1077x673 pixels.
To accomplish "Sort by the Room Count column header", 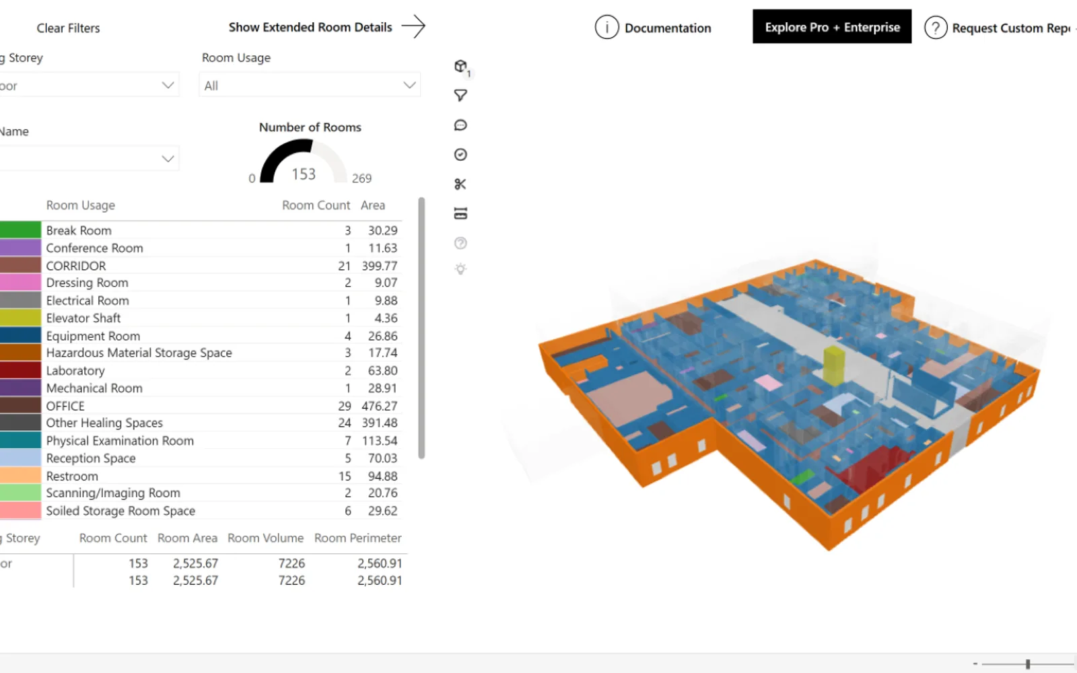I will [x=316, y=205].
